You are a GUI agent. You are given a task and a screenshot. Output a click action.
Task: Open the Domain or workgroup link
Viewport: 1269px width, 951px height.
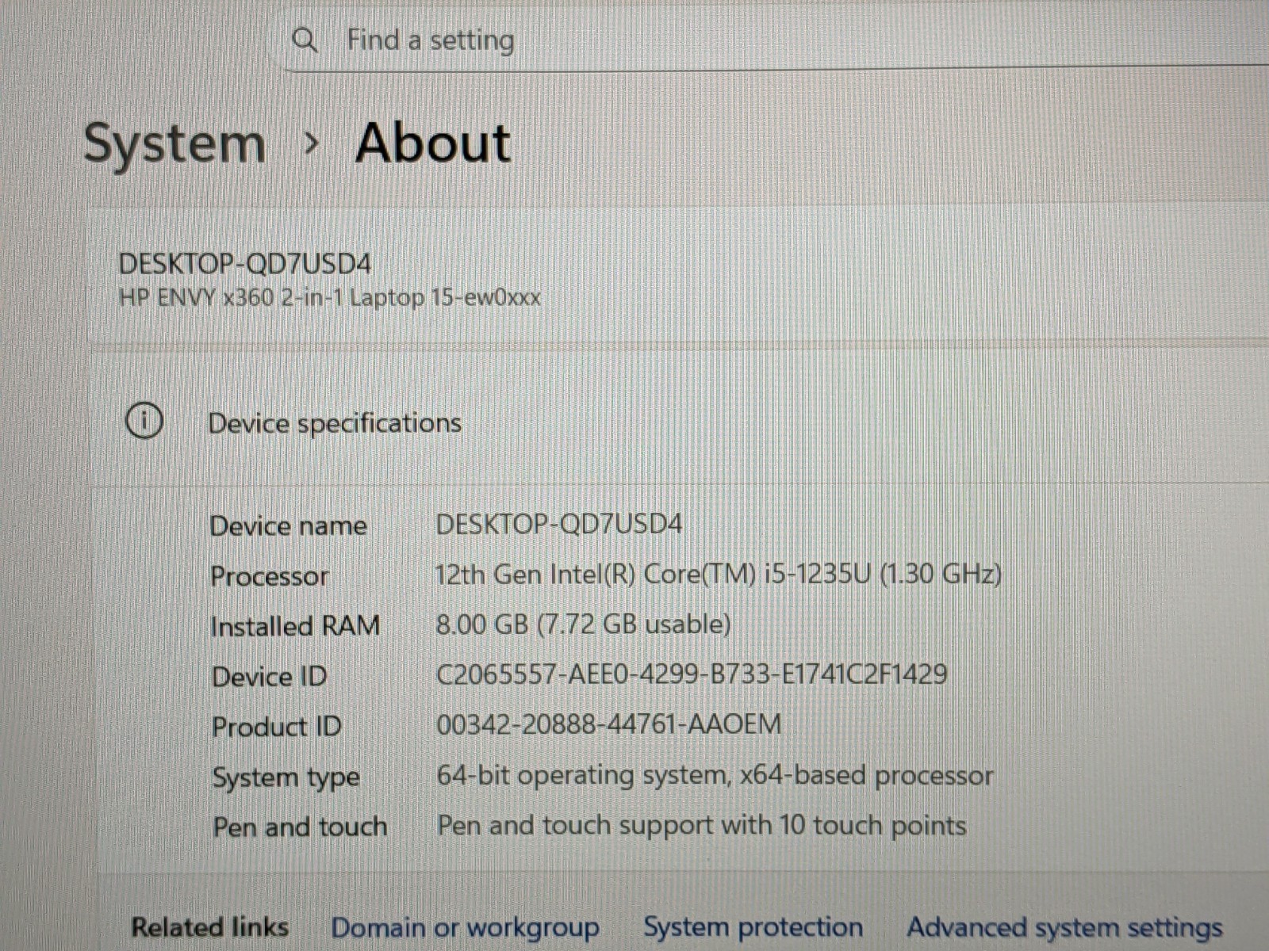point(466,927)
